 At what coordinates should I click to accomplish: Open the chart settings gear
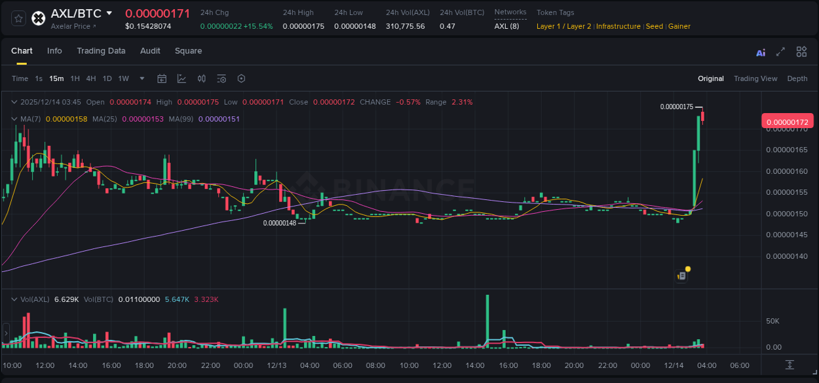(x=241, y=78)
